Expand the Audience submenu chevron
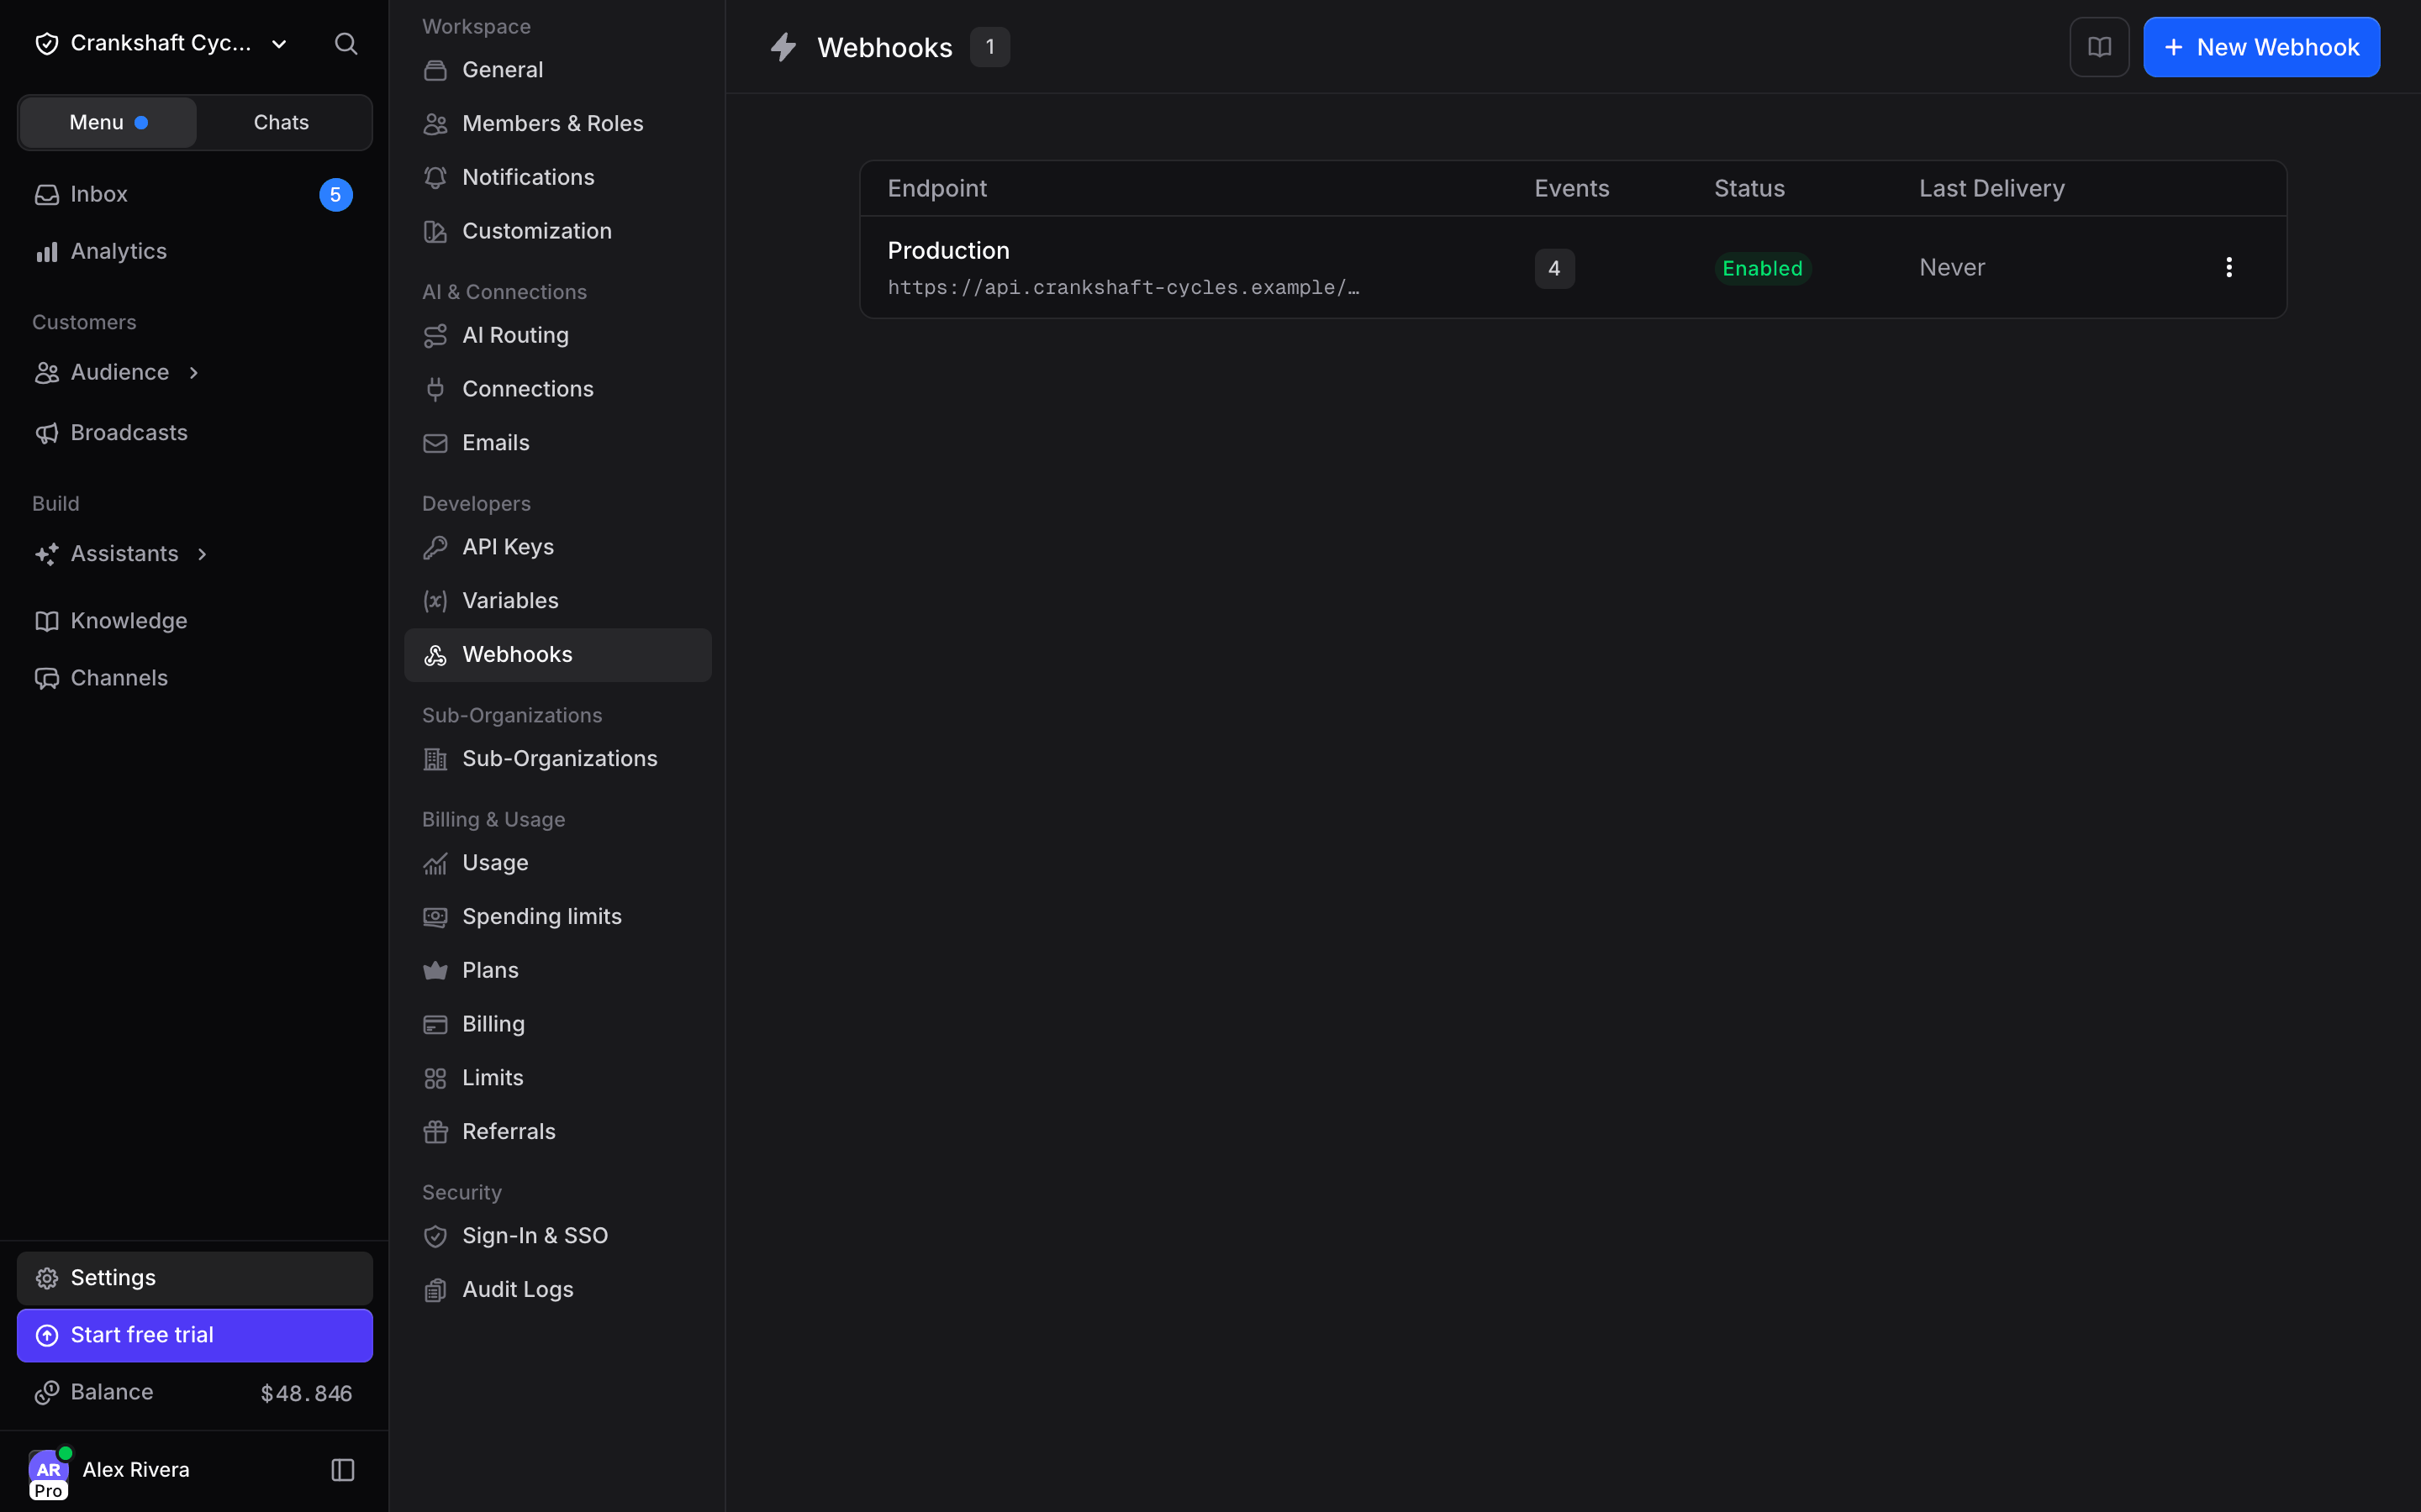Viewport: 2421px width, 1512px height. (x=193, y=373)
